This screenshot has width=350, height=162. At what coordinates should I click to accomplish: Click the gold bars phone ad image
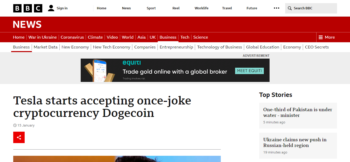(100, 70)
